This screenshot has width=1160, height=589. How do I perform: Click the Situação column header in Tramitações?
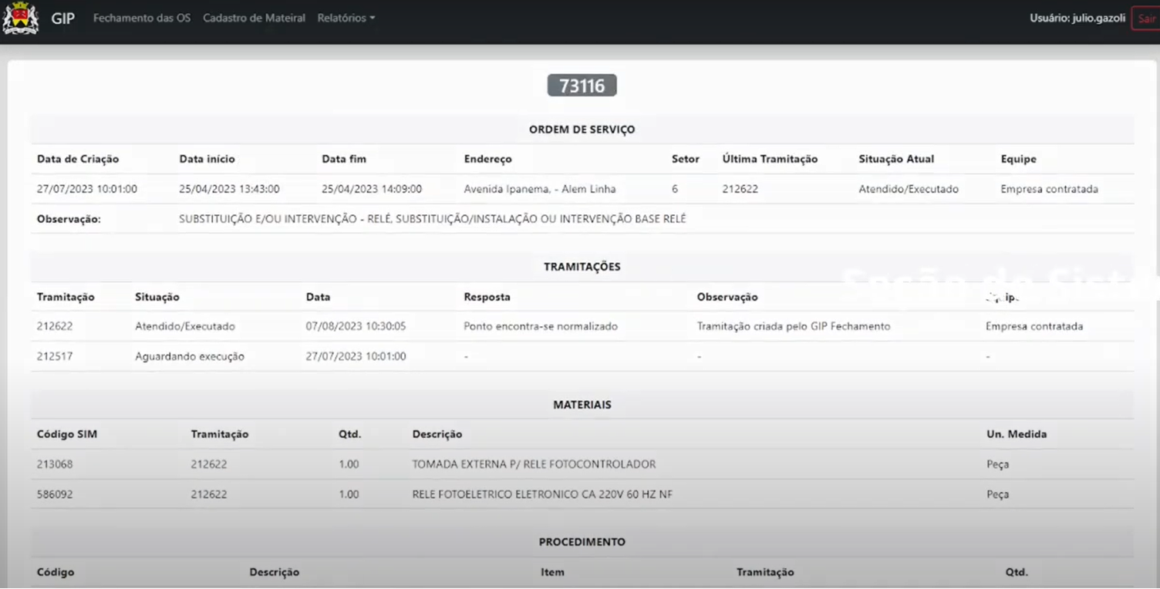point(157,297)
